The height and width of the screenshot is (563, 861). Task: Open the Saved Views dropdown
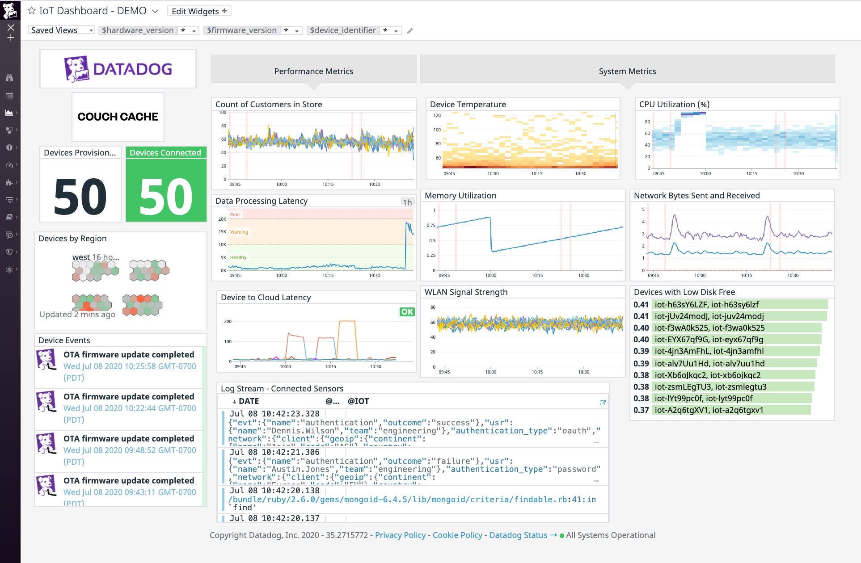coord(61,30)
